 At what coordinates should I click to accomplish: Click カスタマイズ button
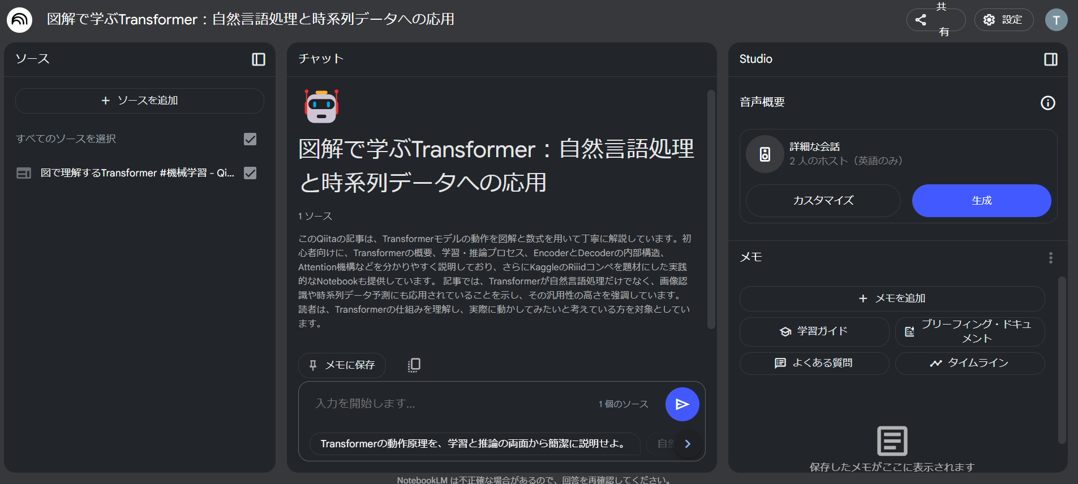823,201
